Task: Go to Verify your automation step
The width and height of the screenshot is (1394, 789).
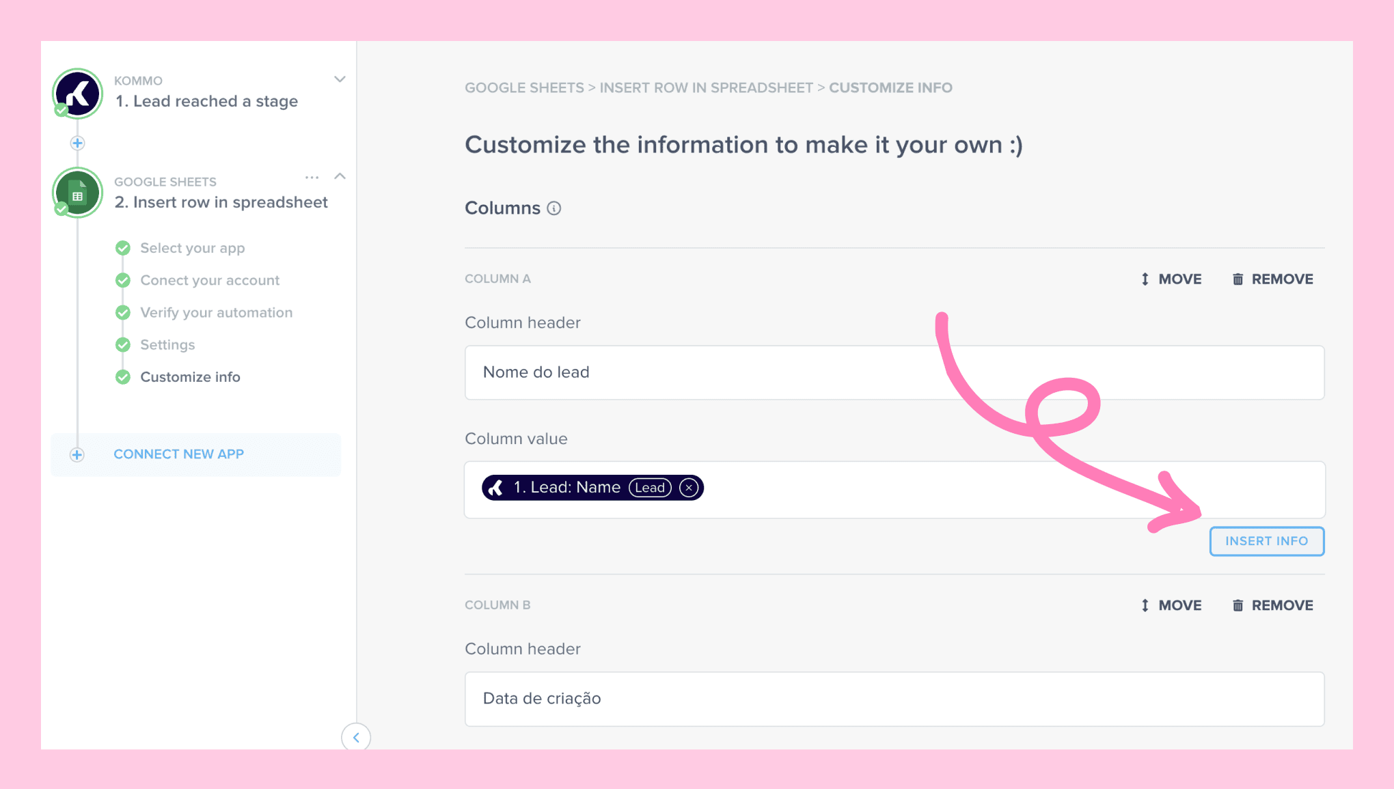Action: [216, 313]
